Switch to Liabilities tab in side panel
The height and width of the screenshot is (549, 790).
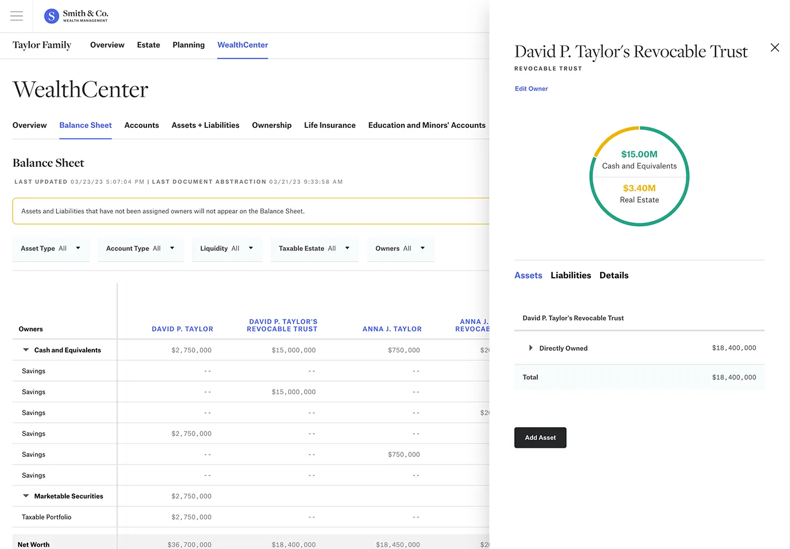[571, 276]
